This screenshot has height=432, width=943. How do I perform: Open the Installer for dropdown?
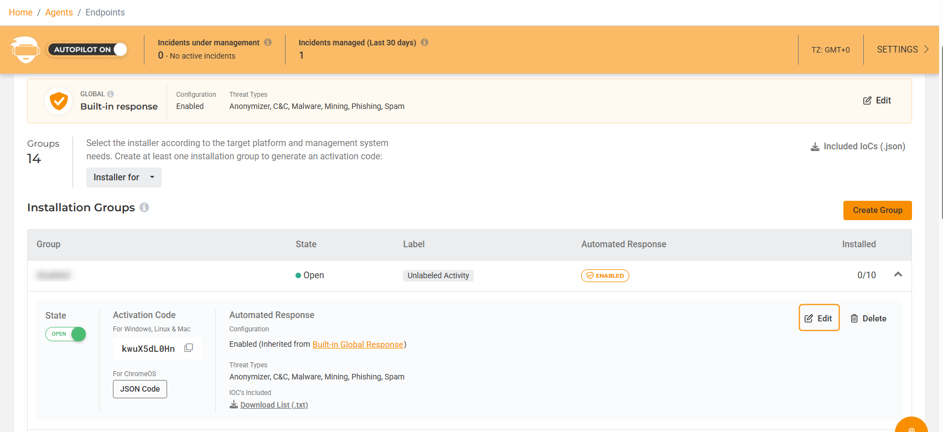(124, 178)
